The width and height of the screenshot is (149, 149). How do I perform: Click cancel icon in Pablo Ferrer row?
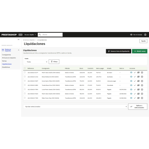pyautogui.click(x=142, y=98)
